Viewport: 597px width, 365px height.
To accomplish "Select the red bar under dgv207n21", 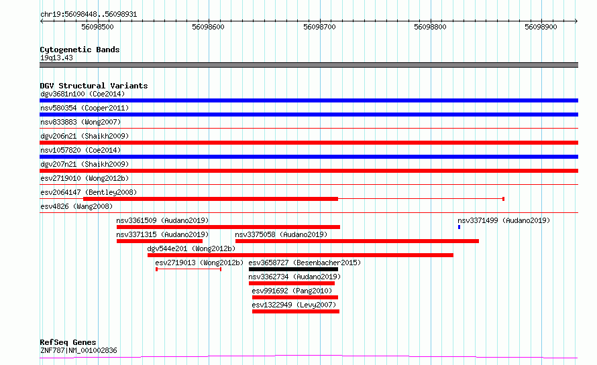I will click(309, 171).
